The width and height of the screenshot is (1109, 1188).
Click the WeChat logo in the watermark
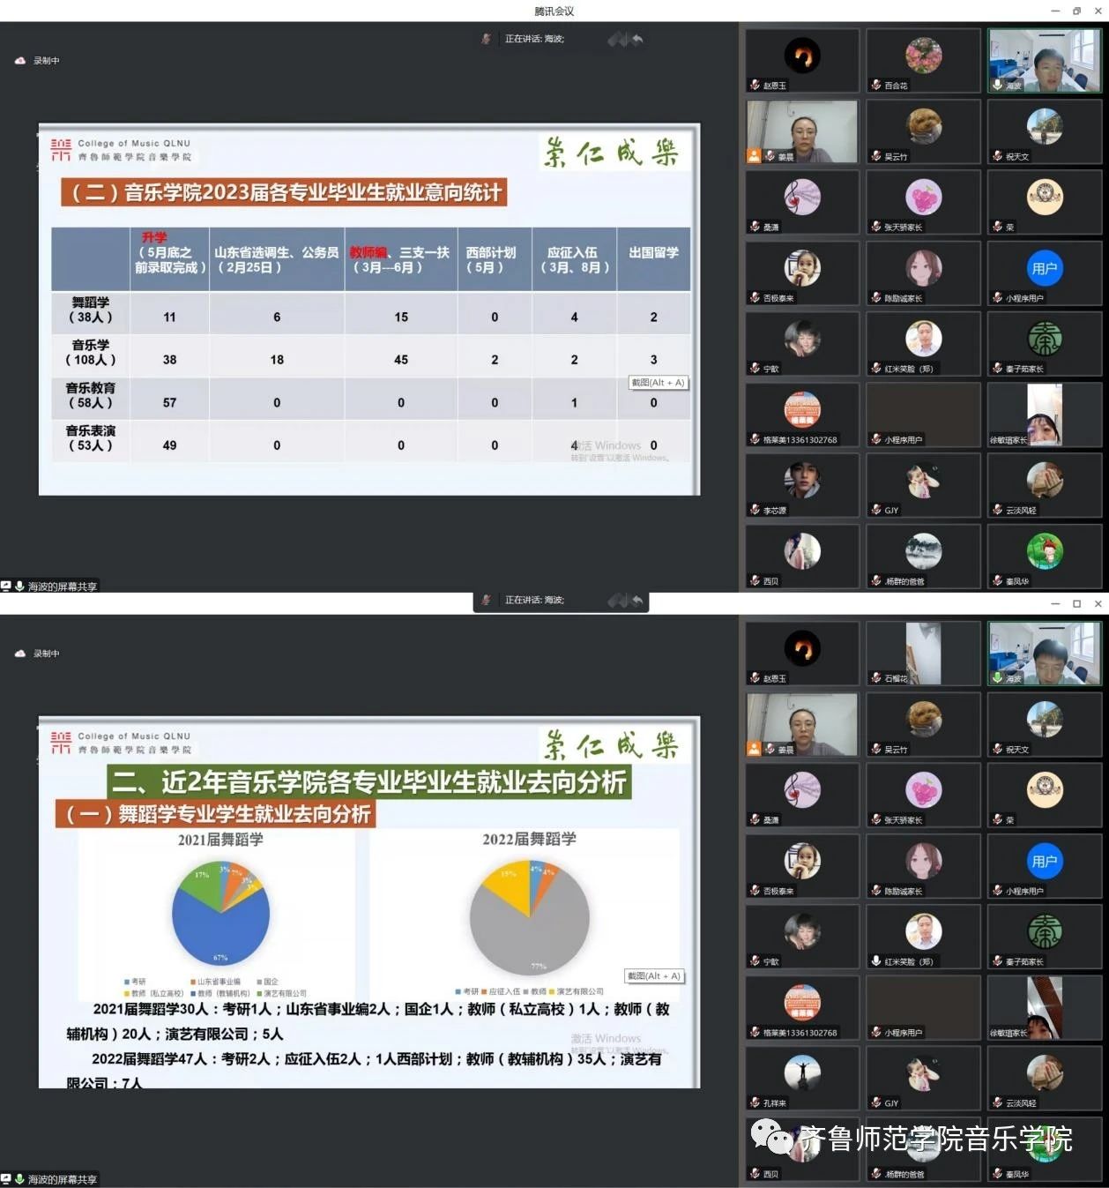[x=771, y=1137]
